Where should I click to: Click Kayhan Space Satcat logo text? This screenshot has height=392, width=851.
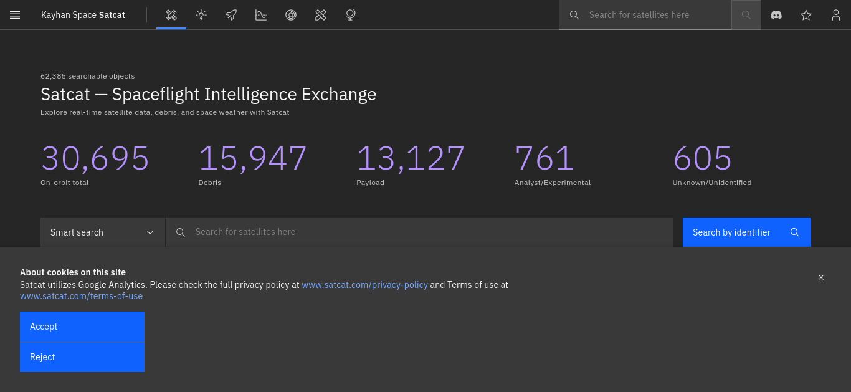83,15
